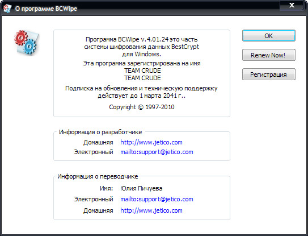Click developer's mailto:support@jetico.com link
The height and width of the screenshot is (236, 308).
point(157,152)
